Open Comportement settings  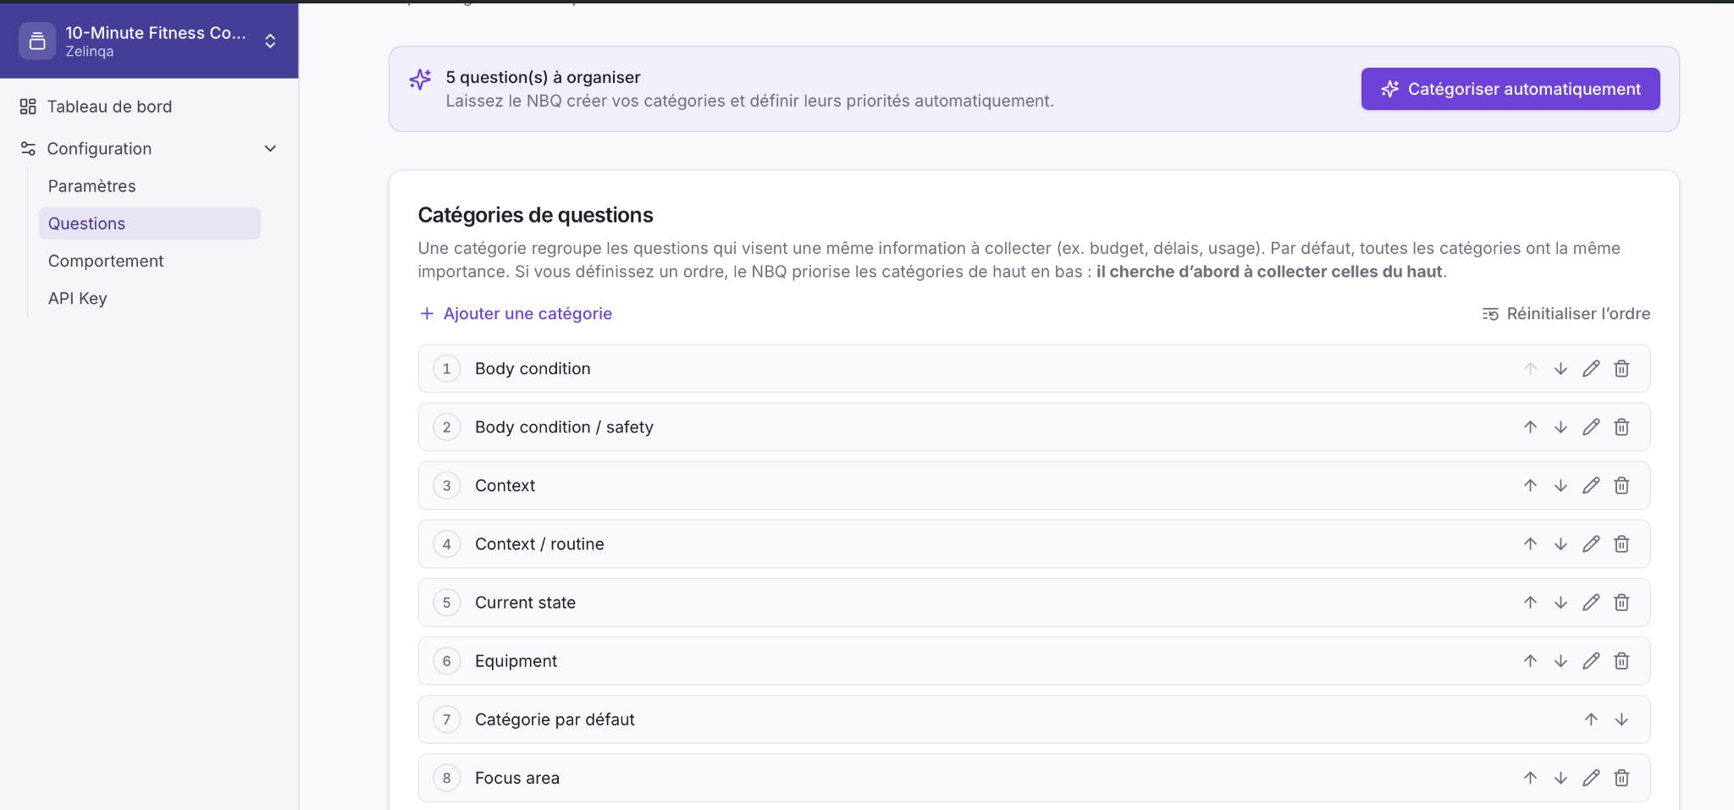(x=106, y=261)
